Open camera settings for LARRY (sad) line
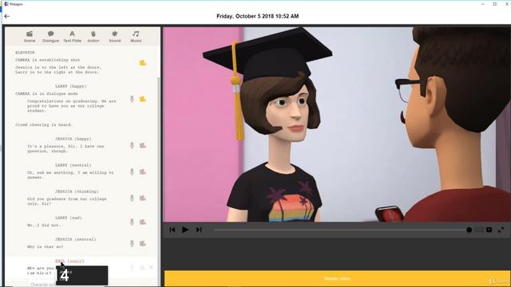This screenshot has height=287, width=511. 143,222
